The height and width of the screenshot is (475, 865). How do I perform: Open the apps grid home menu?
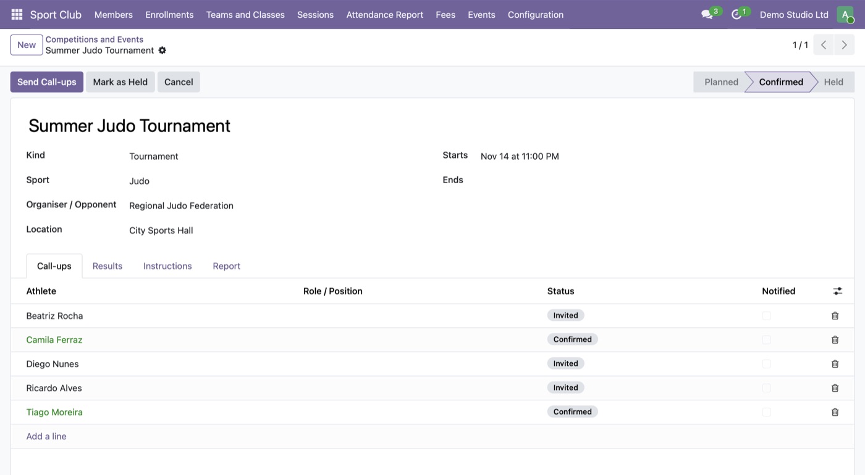(17, 14)
